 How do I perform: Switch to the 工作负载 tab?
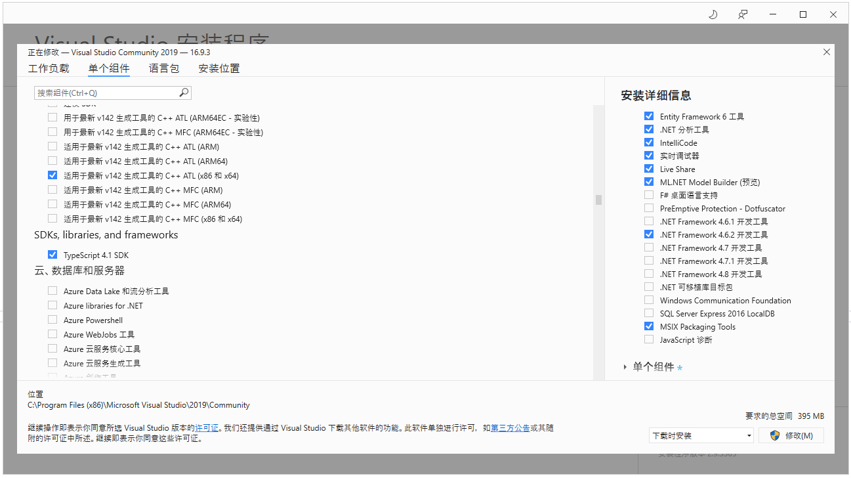[x=49, y=68]
